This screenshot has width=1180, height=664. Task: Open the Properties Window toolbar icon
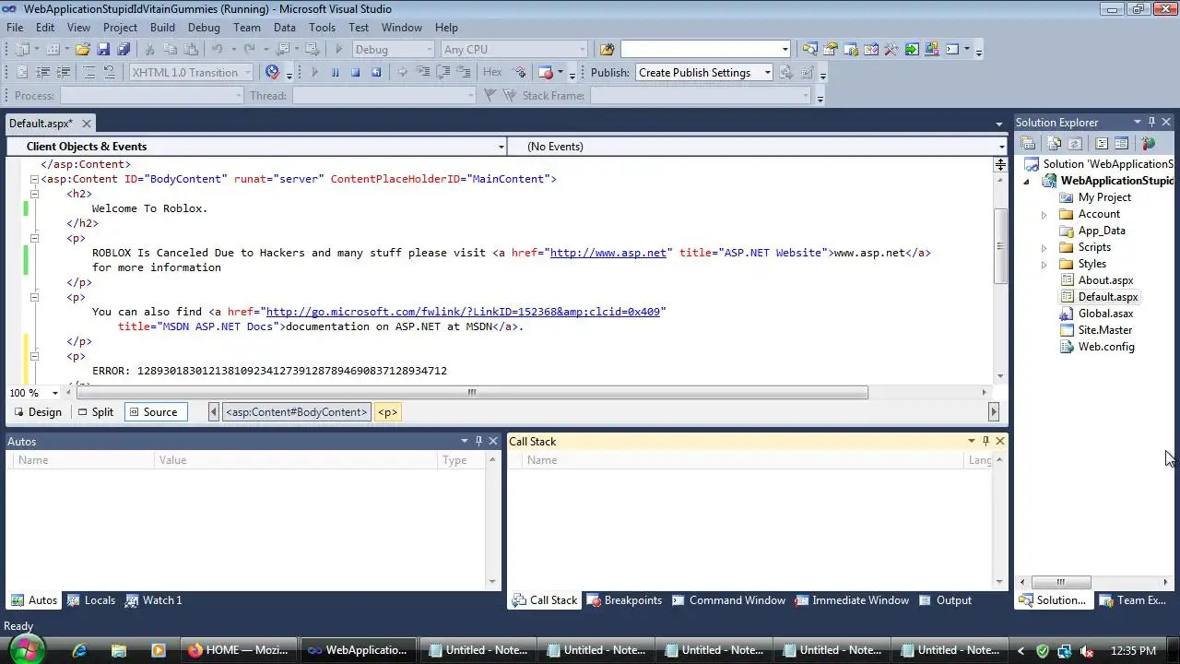pyautogui.click(x=831, y=49)
